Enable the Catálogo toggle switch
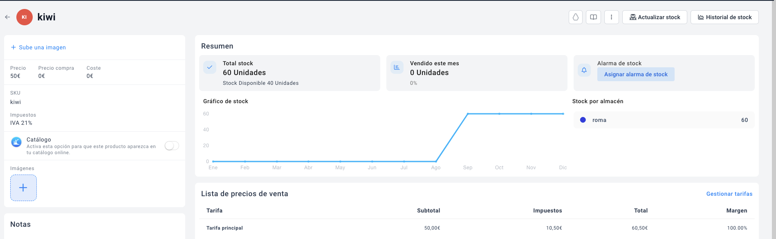The height and width of the screenshot is (239, 776). [172, 146]
